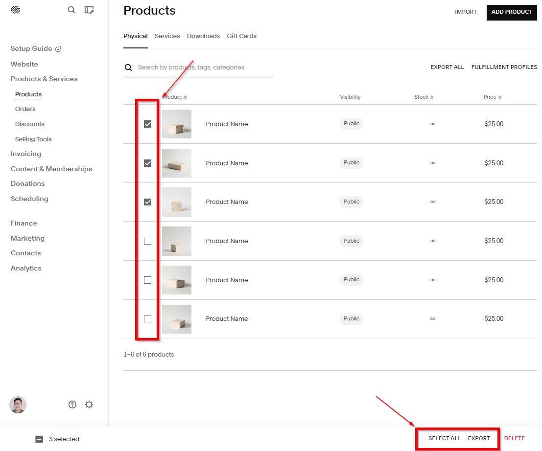Click SELECT ALL in bottom bar
Image resolution: width=542 pixels, height=451 pixels.
tap(445, 439)
